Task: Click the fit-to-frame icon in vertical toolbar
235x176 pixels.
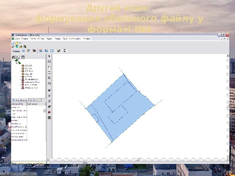Action: (x=49, y=73)
